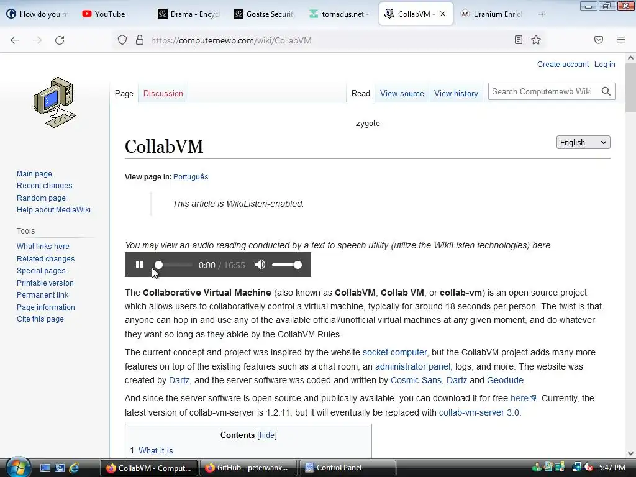
Task: Go back to the previous page
Action: (15, 40)
